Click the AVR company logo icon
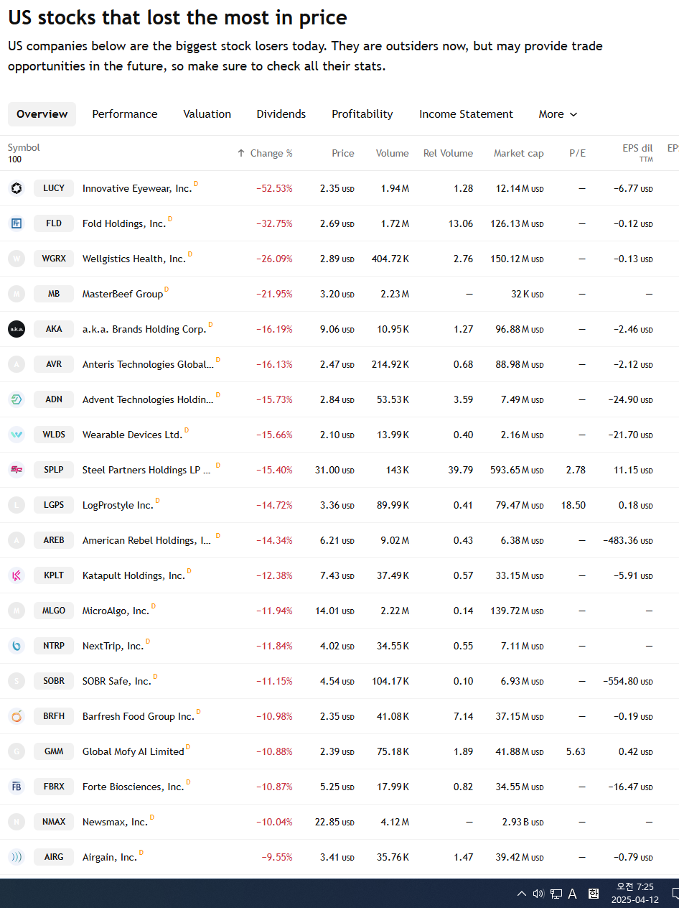Image resolution: width=679 pixels, height=908 pixels. pyautogui.click(x=17, y=364)
